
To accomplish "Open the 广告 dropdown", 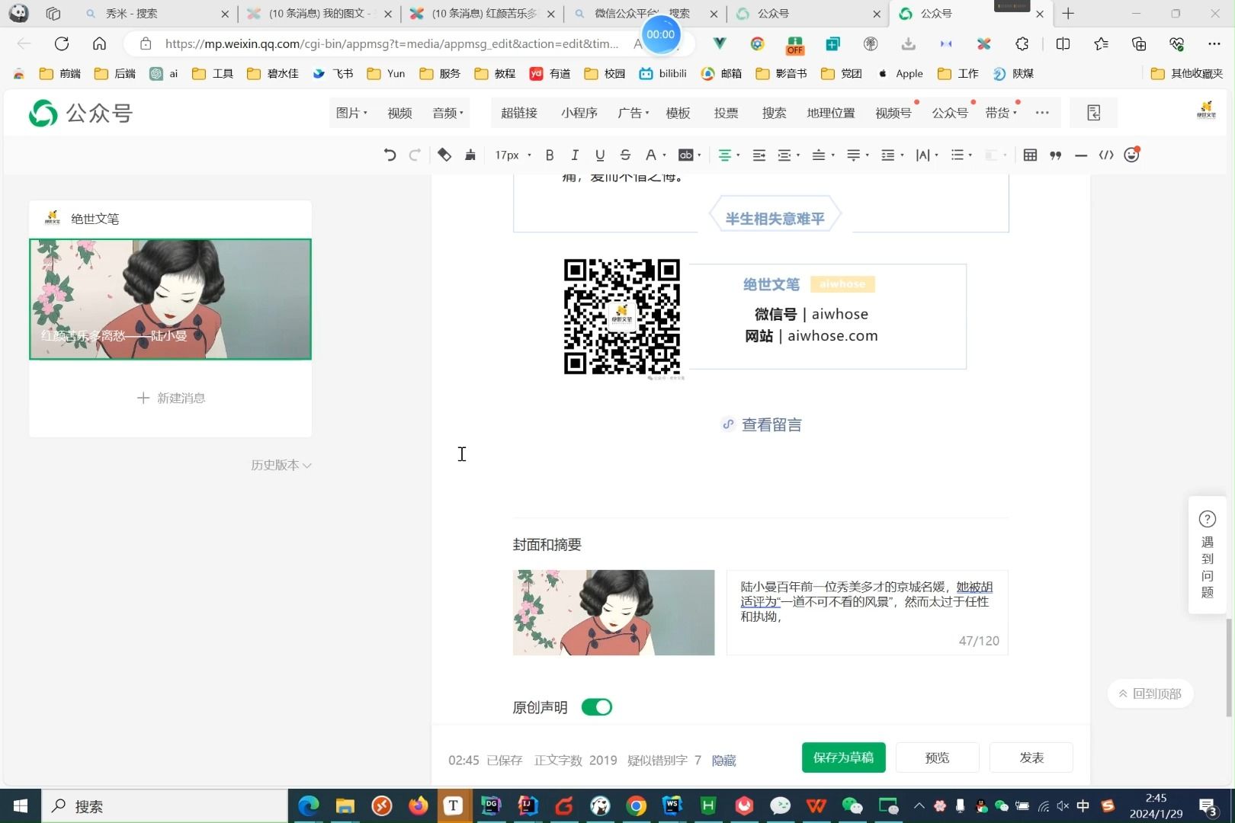I will click(x=634, y=113).
